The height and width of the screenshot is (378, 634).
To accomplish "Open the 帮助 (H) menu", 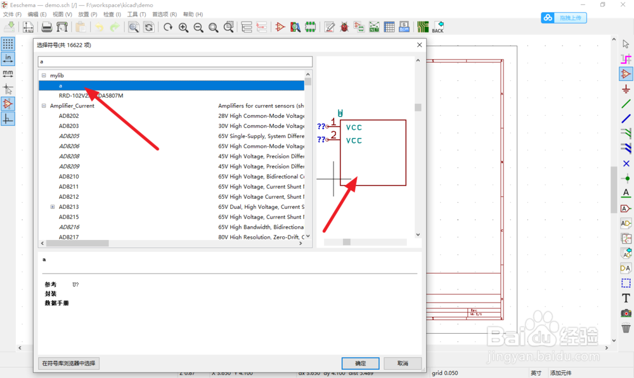I will 193,14.
